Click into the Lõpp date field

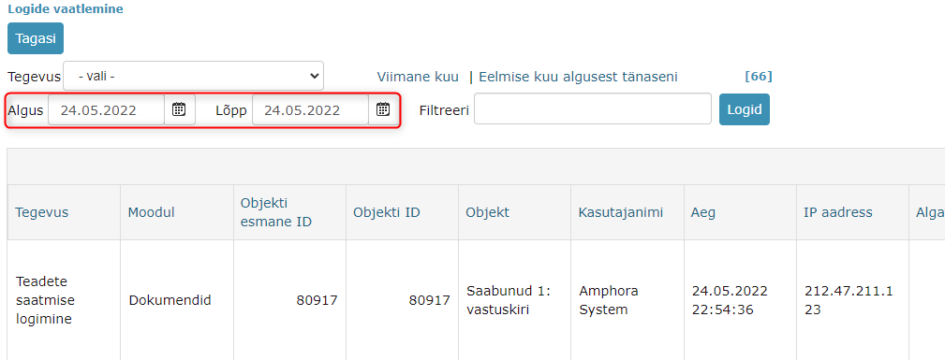click(310, 110)
